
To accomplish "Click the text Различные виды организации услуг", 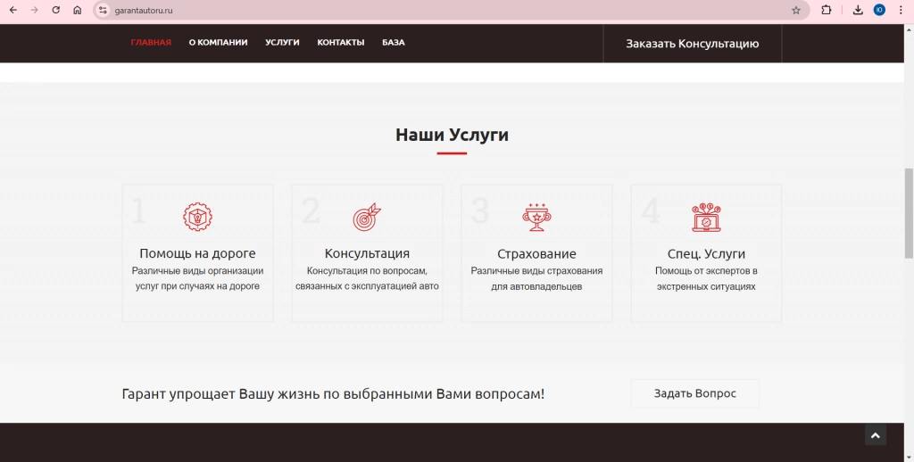I will point(197,278).
